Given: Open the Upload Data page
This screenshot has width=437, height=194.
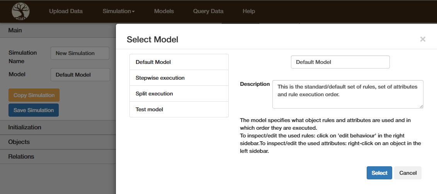Looking at the screenshot, I should point(66,11).
